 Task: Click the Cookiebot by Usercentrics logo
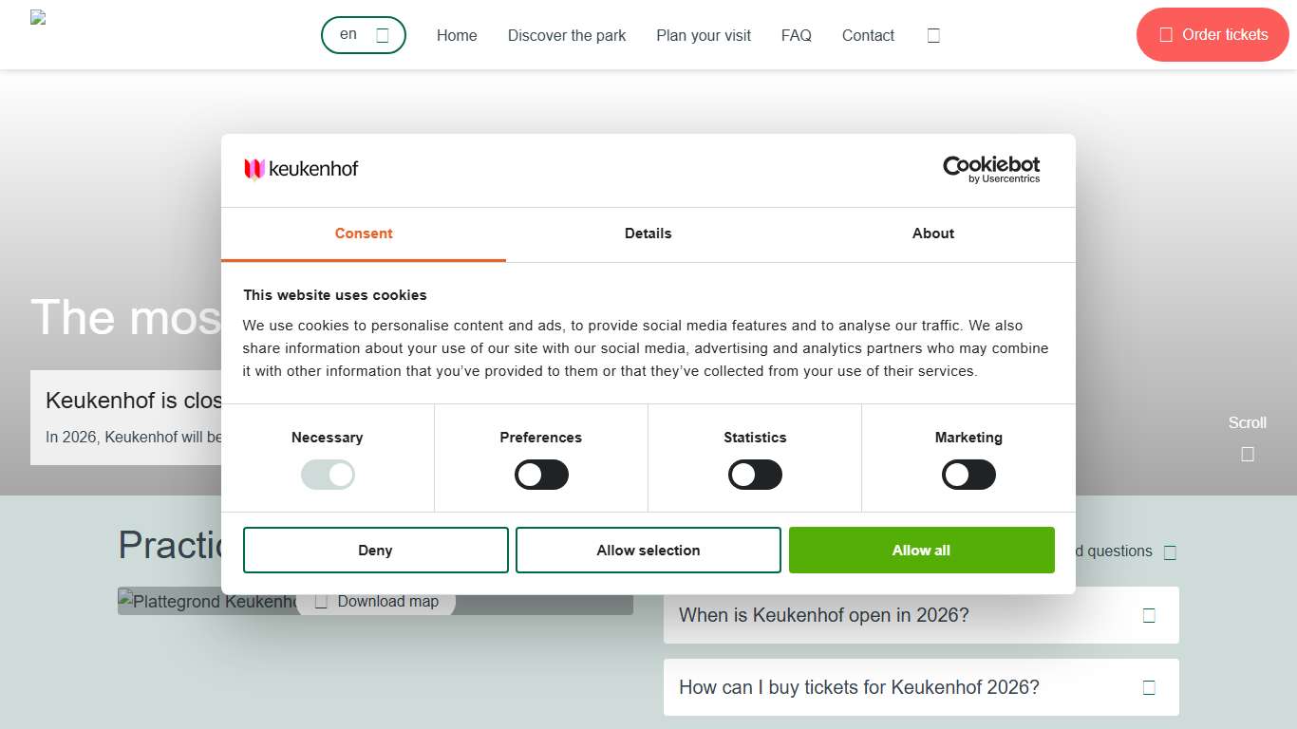click(990, 169)
